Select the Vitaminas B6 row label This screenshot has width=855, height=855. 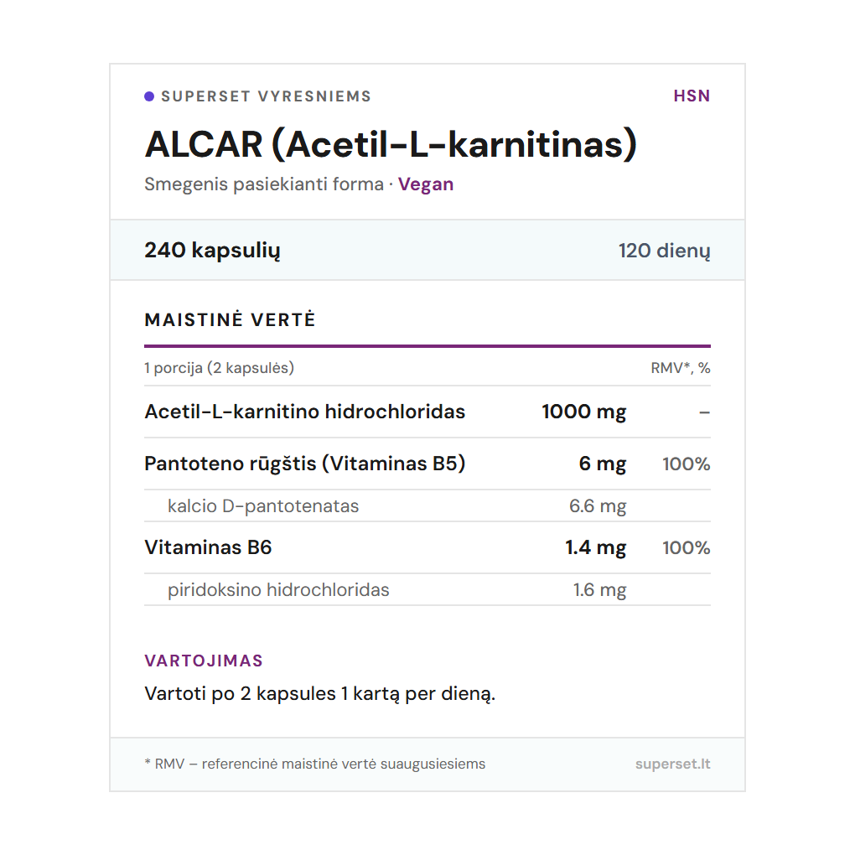(208, 547)
